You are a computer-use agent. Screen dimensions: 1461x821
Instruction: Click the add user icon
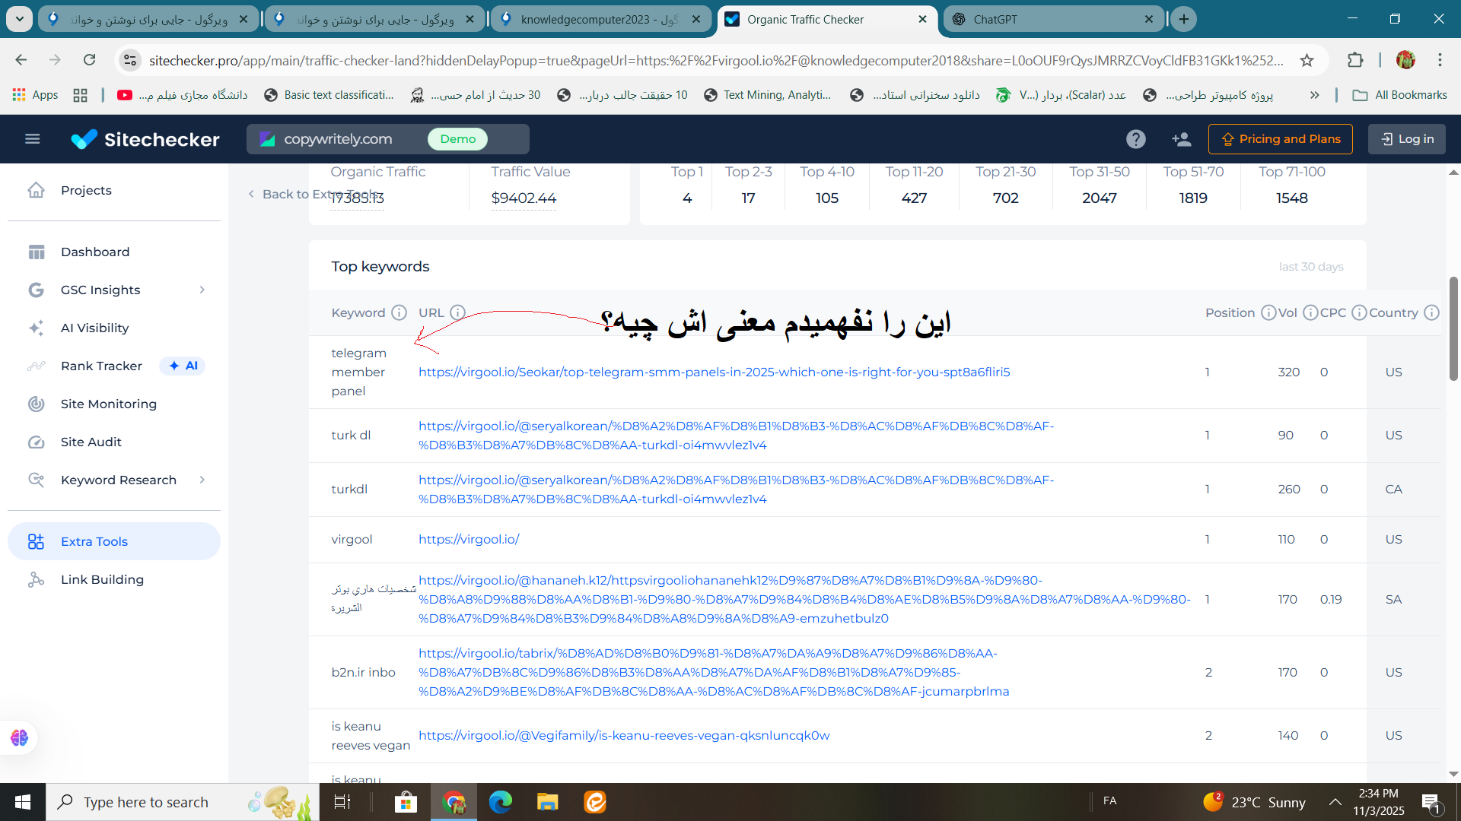tap(1181, 139)
